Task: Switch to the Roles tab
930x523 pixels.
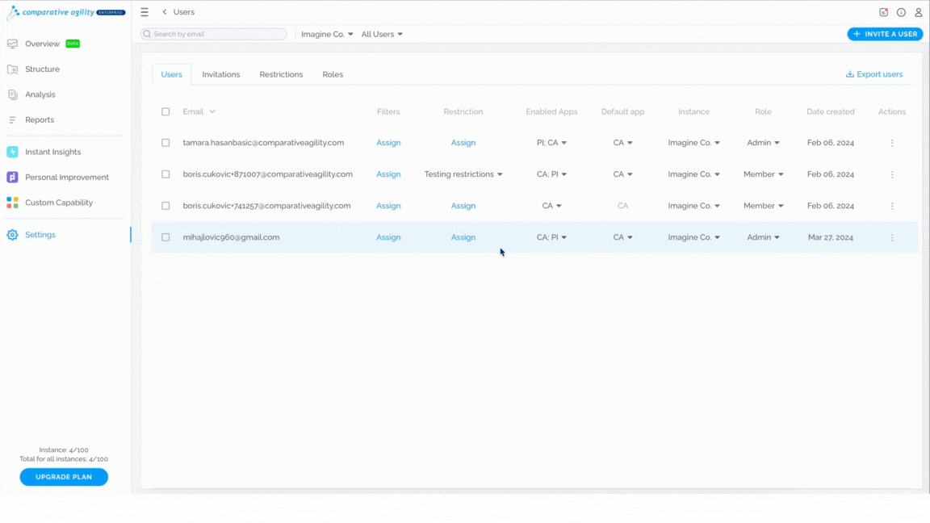Action: pyautogui.click(x=333, y=75)
